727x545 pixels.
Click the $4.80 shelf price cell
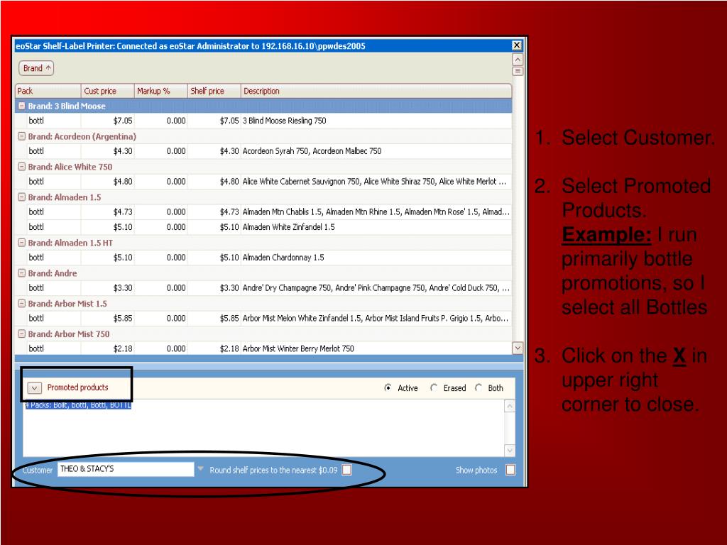(x=214, y=181)
